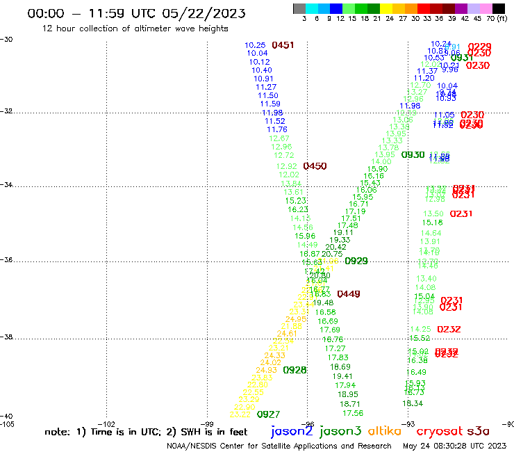The width and height of the screenshot is (514, 452).
Task: Click the wave height value 24.95
Action: 296,319
